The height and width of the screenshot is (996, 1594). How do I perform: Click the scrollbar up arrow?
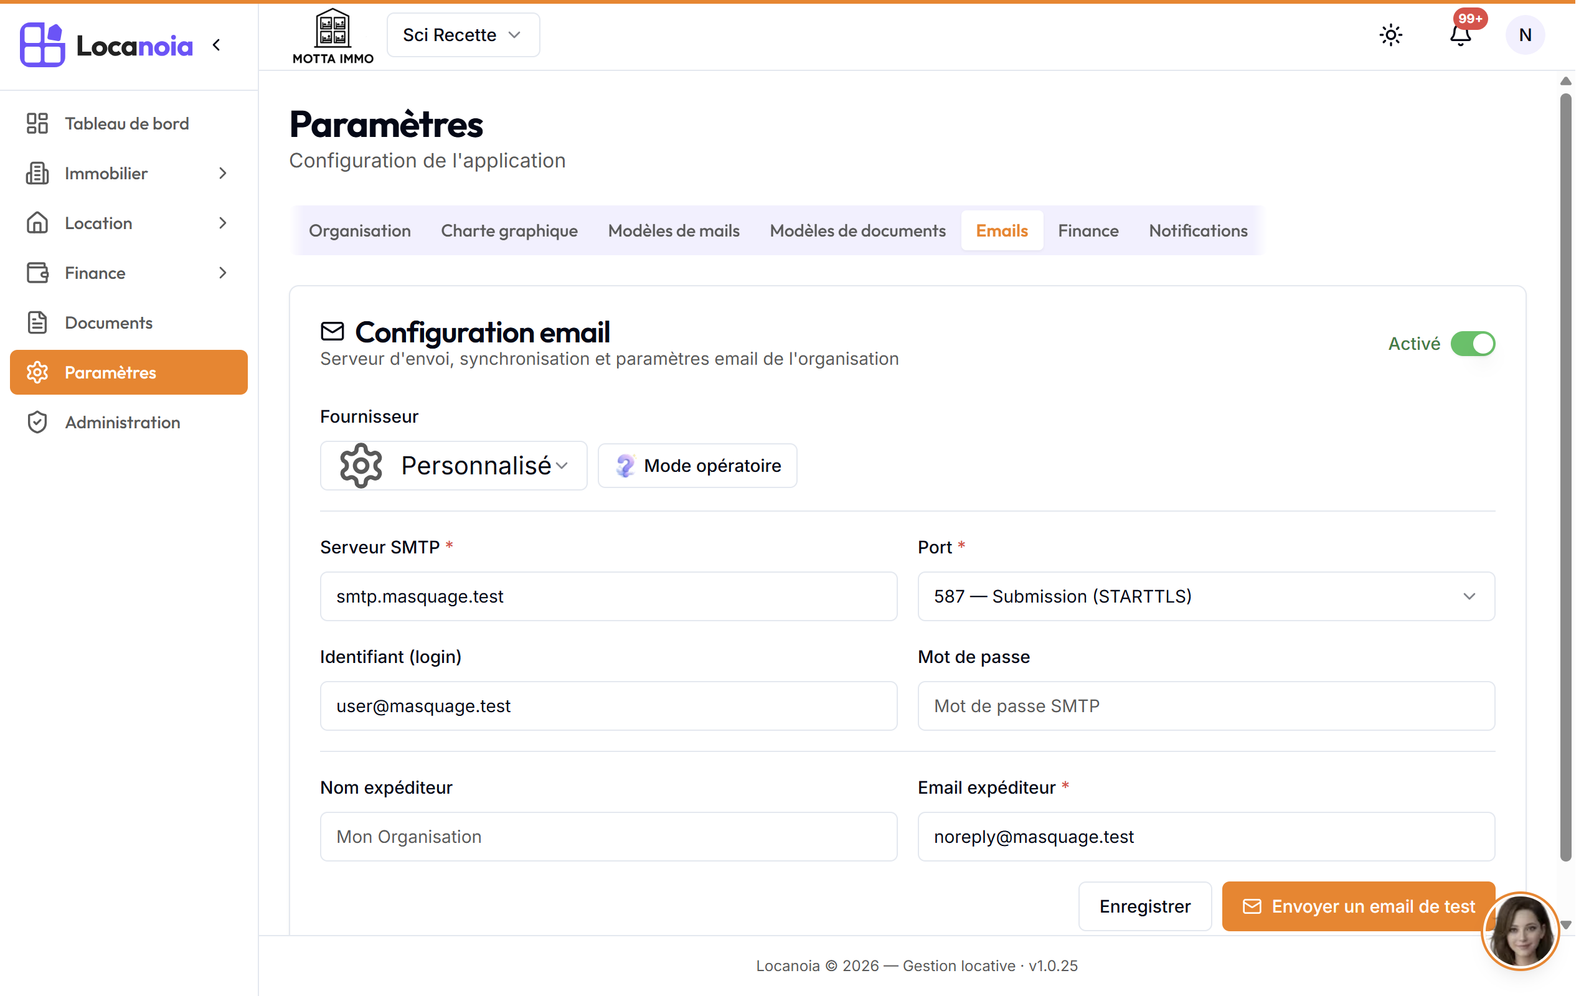click(x=1566, y=81)
